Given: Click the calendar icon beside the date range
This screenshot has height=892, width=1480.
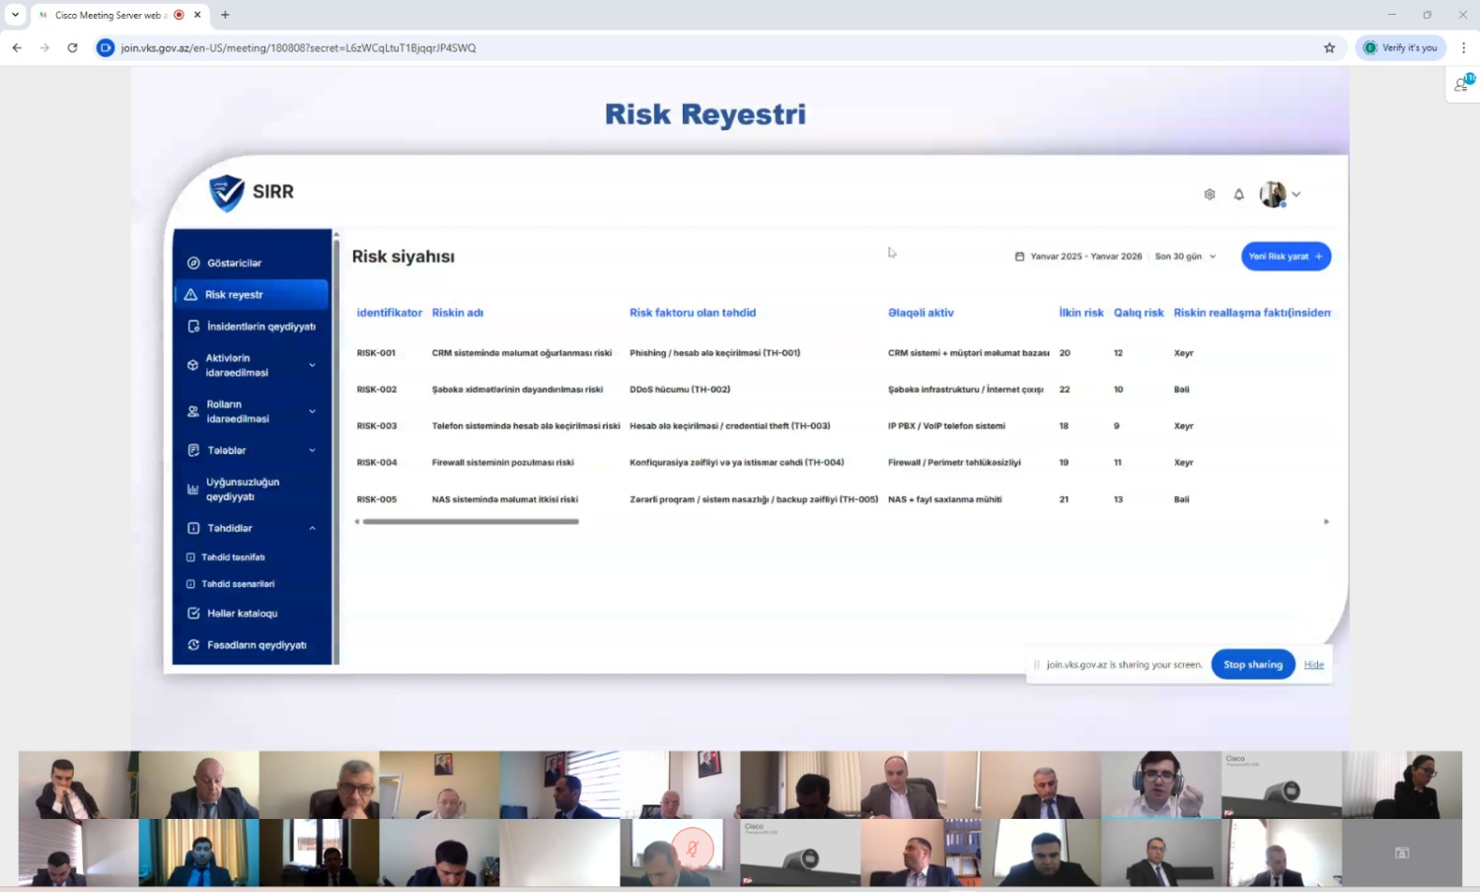Looking at the screenshot, I should pos(1019,257).
